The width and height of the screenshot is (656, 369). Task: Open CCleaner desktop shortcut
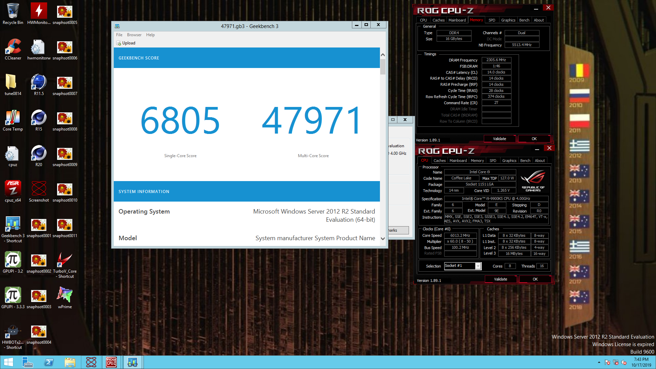(13, 49)
